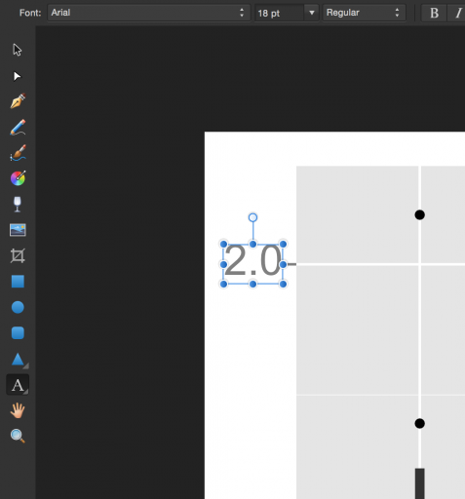Click the 2.0 text label on canvas
Viewport: 465px width, 499px height.
pyautogui.click(x=252, y=261)
